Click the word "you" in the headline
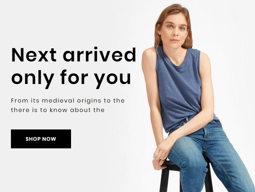 (x=113, y=79)
